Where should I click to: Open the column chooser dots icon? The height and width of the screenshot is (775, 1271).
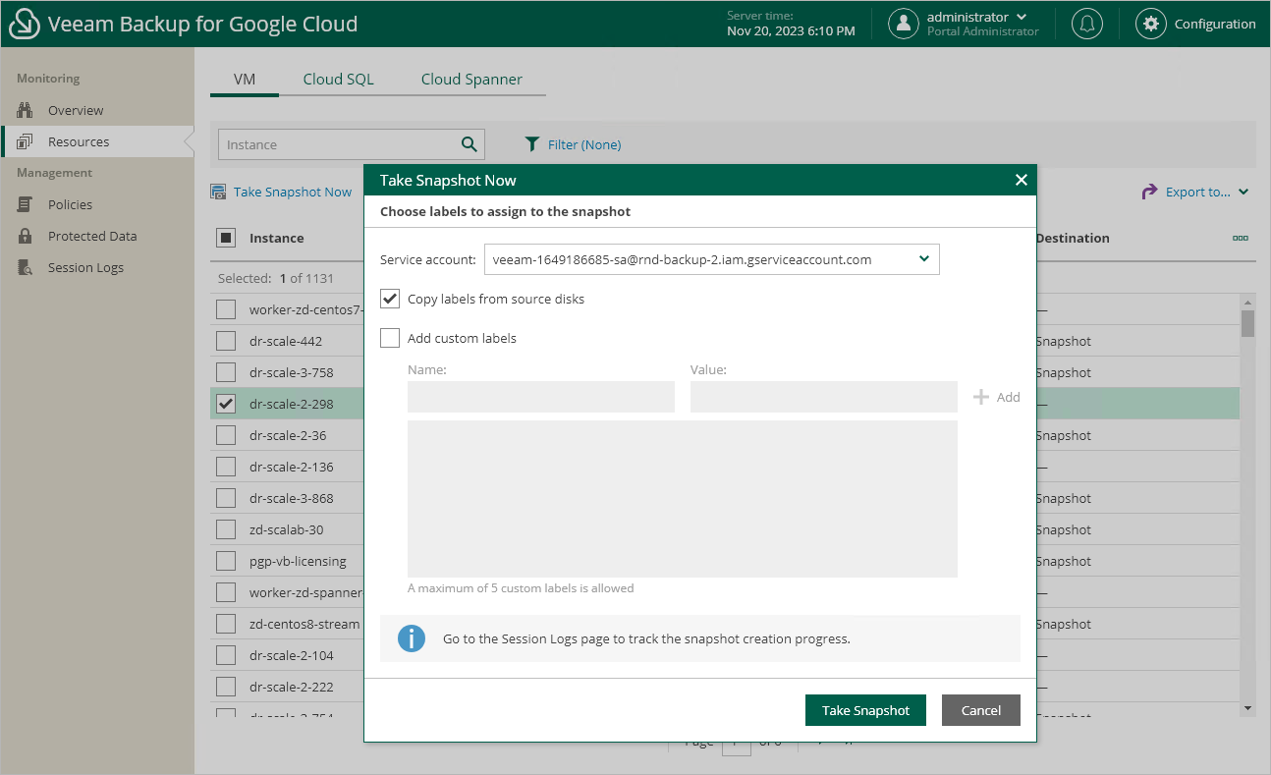point(1241,238)
